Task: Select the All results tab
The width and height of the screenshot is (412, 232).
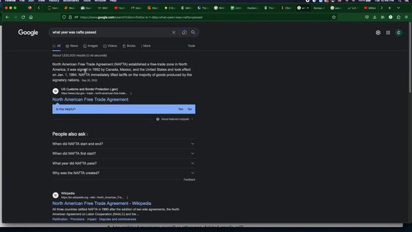Action: [x=57, y=46]
